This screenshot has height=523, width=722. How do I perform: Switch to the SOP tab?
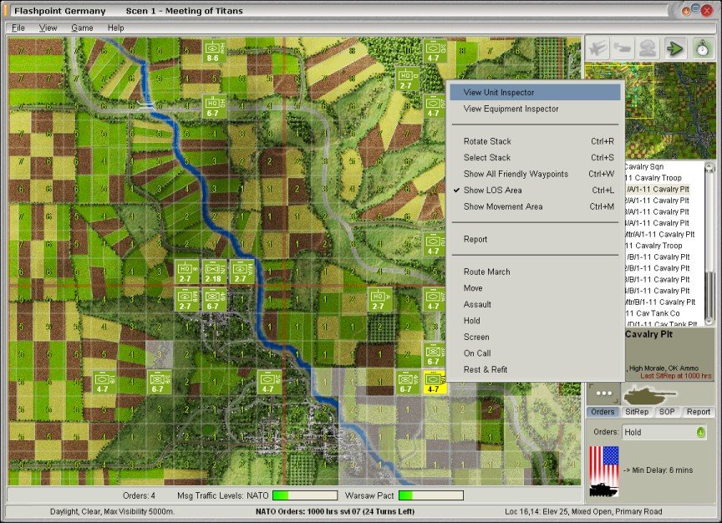point(667,412)
